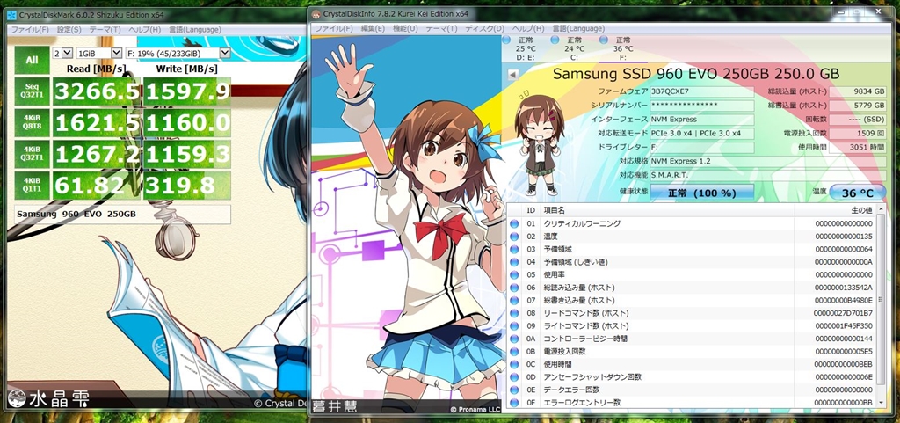Open CrystalDiskInfo ファイル(F) menu
The image size is (900, 423).
[334, 28]
